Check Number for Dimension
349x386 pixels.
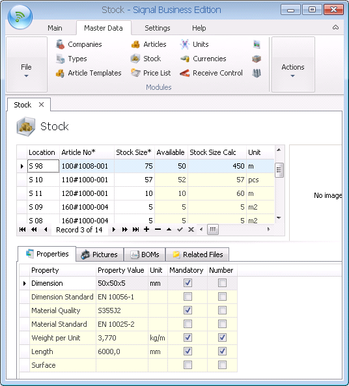click(222, 283)
